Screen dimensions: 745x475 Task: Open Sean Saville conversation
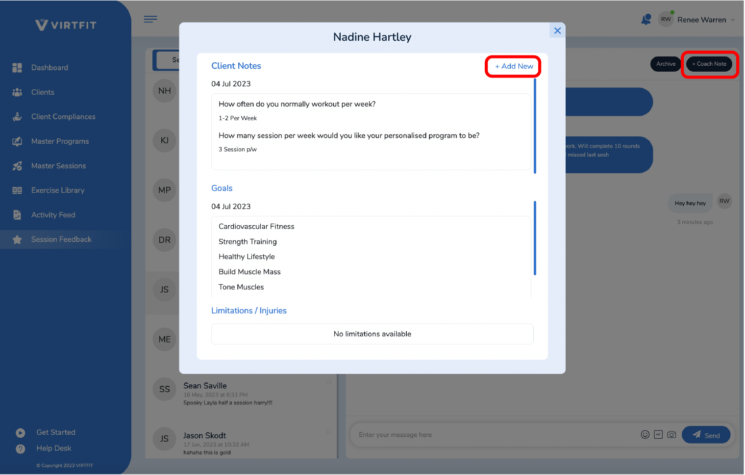(x=241, y=394)
